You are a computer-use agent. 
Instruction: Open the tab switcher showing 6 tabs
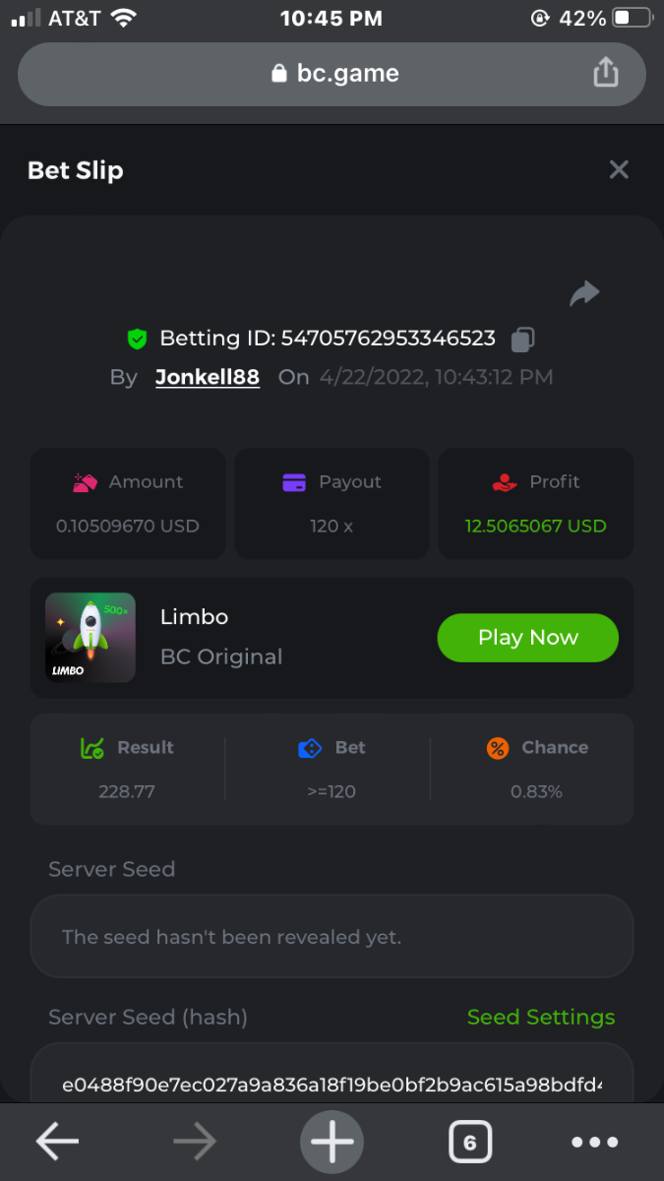(x=469, y=1142)
